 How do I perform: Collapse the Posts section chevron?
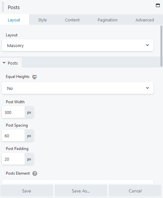(x=4, y=63)
